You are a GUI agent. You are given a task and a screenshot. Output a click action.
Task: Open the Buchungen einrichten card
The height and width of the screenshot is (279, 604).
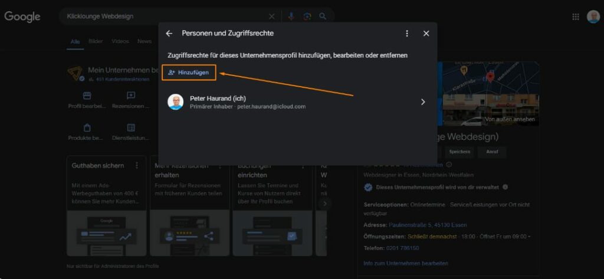tap(273, 206)
